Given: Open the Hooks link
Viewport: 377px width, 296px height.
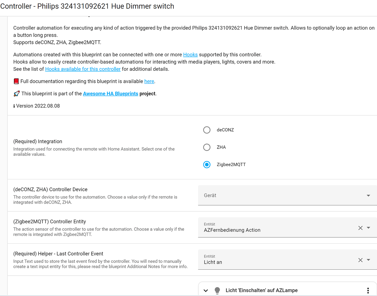Looking at the screenshot, I should click(x=190, y=55).
